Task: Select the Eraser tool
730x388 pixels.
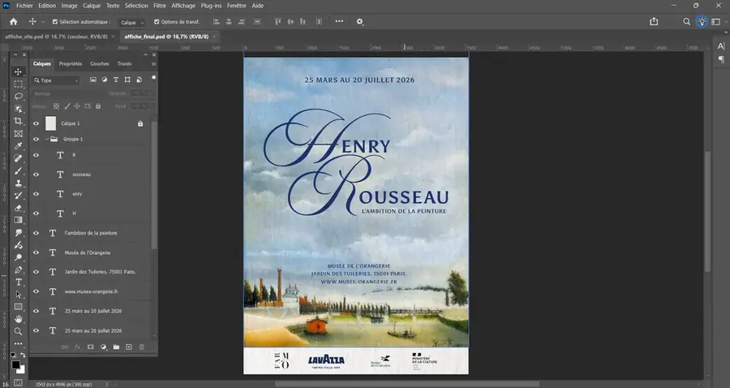Action: (18, 208)
